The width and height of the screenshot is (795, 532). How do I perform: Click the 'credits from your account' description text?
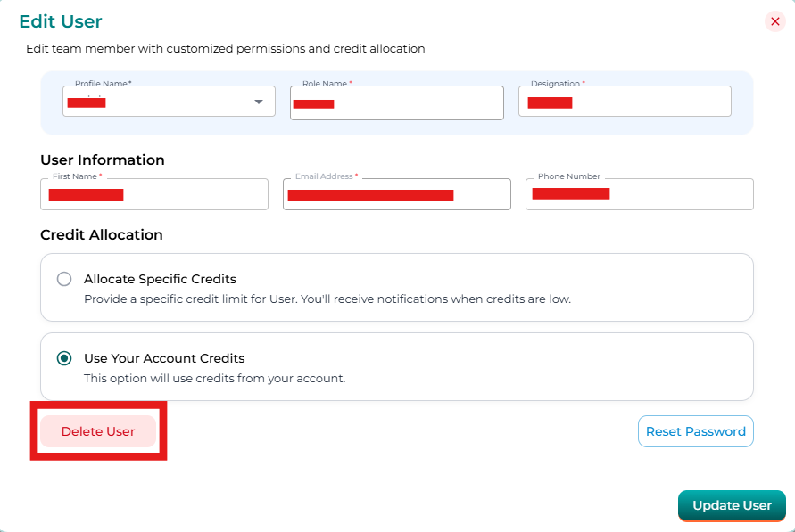coord(214,378)
